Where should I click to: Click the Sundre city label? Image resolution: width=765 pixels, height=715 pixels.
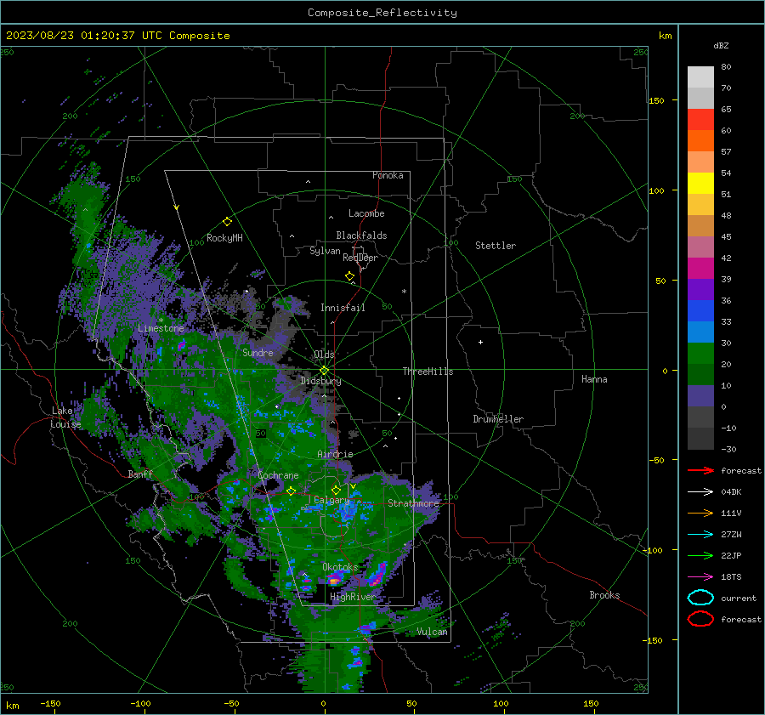258,352
